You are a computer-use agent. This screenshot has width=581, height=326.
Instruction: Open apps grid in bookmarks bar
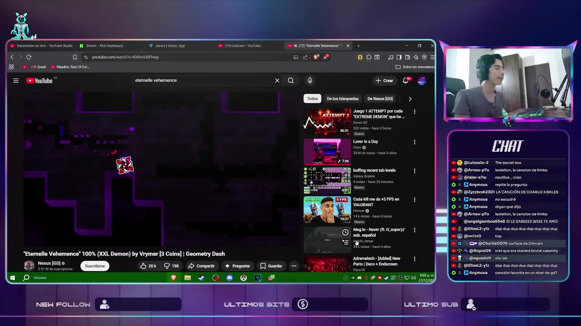11,67
